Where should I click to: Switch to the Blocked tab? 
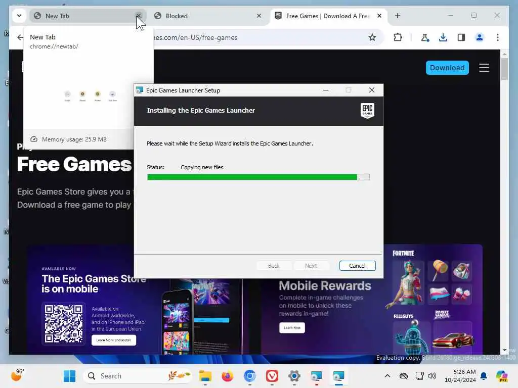click(208, 16)
